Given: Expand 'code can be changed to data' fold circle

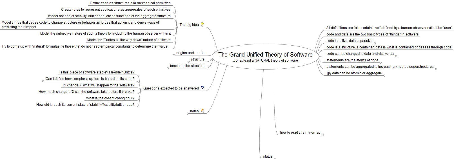Looking at the screenshot, I should [x=396, y=56].
